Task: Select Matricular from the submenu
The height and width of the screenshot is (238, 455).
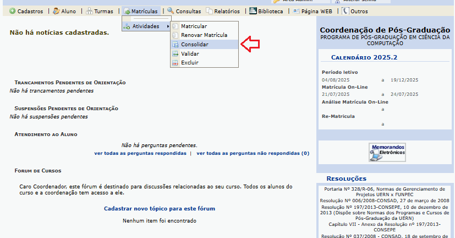Action: point(194,26)
